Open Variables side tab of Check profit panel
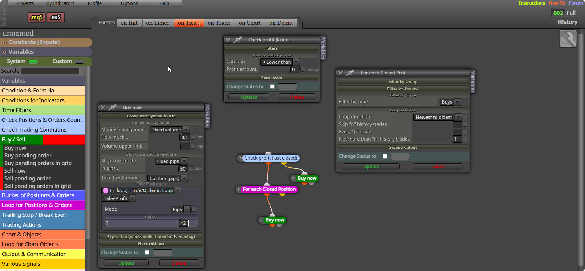 point(323,48)
